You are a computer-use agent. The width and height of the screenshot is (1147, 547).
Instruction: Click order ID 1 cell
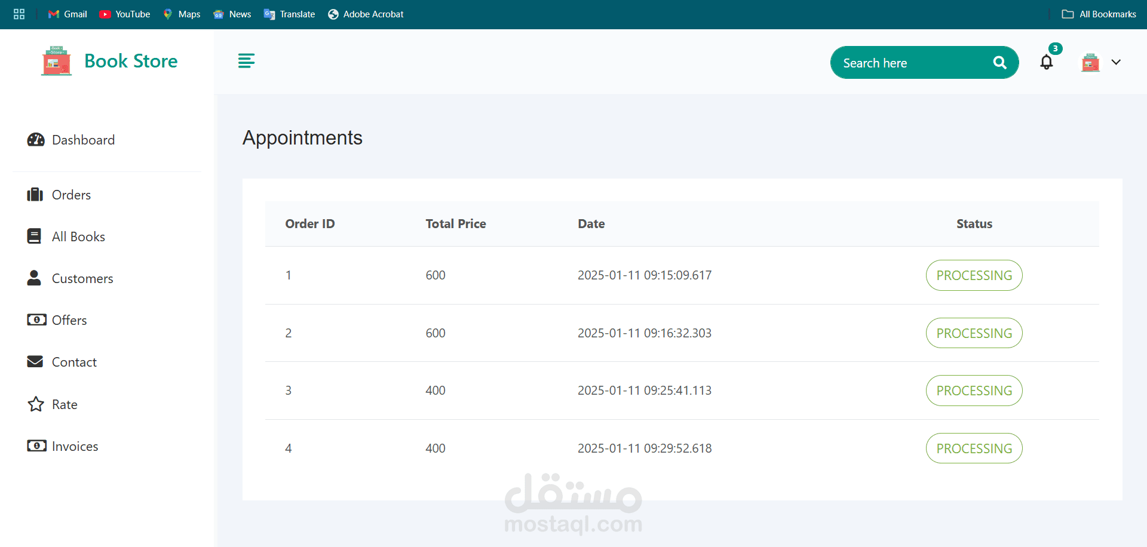click(x=289, y=275)
